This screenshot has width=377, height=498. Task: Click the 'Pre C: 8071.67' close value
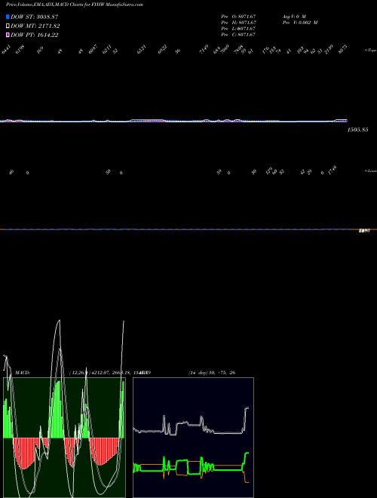238,35
